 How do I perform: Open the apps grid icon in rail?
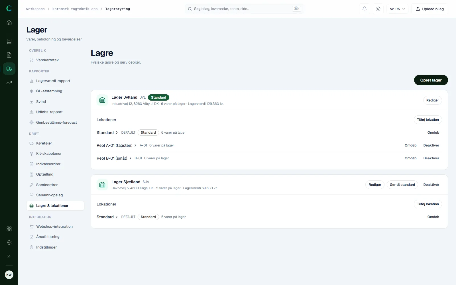coord(9,229)
